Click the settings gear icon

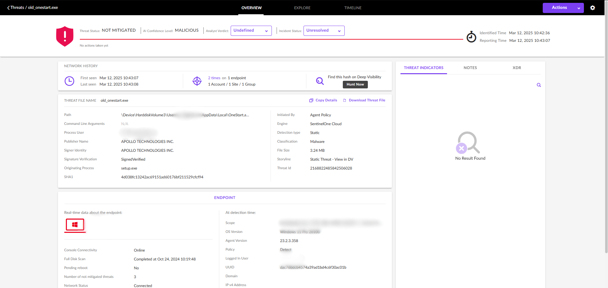tap(592, 8)
